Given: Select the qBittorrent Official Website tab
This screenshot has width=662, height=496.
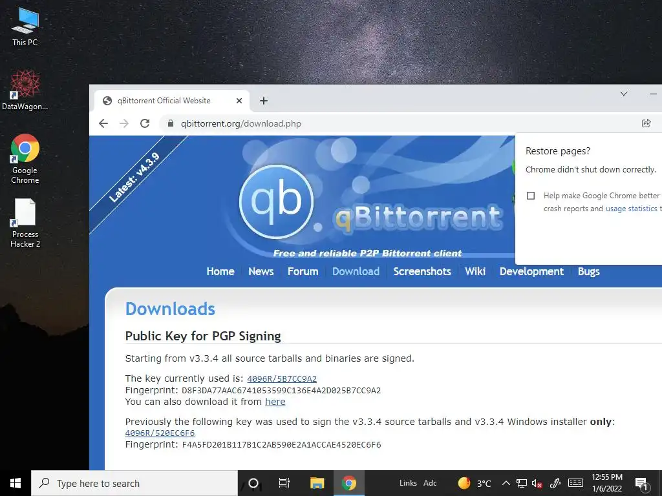Looking at the screenshot, I should pos(172,101).
